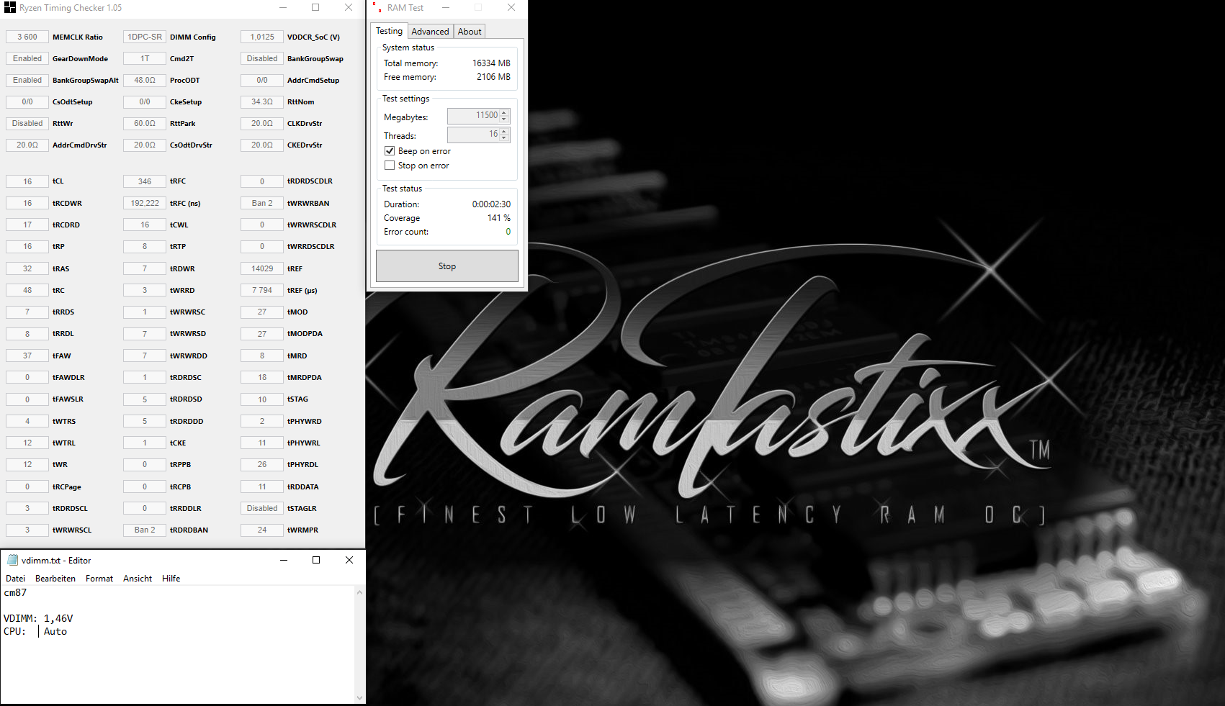Click the tWRWRBAN value Ban 2

click(x=262, y=203)
